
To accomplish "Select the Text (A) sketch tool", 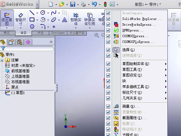I will [65, 20].
